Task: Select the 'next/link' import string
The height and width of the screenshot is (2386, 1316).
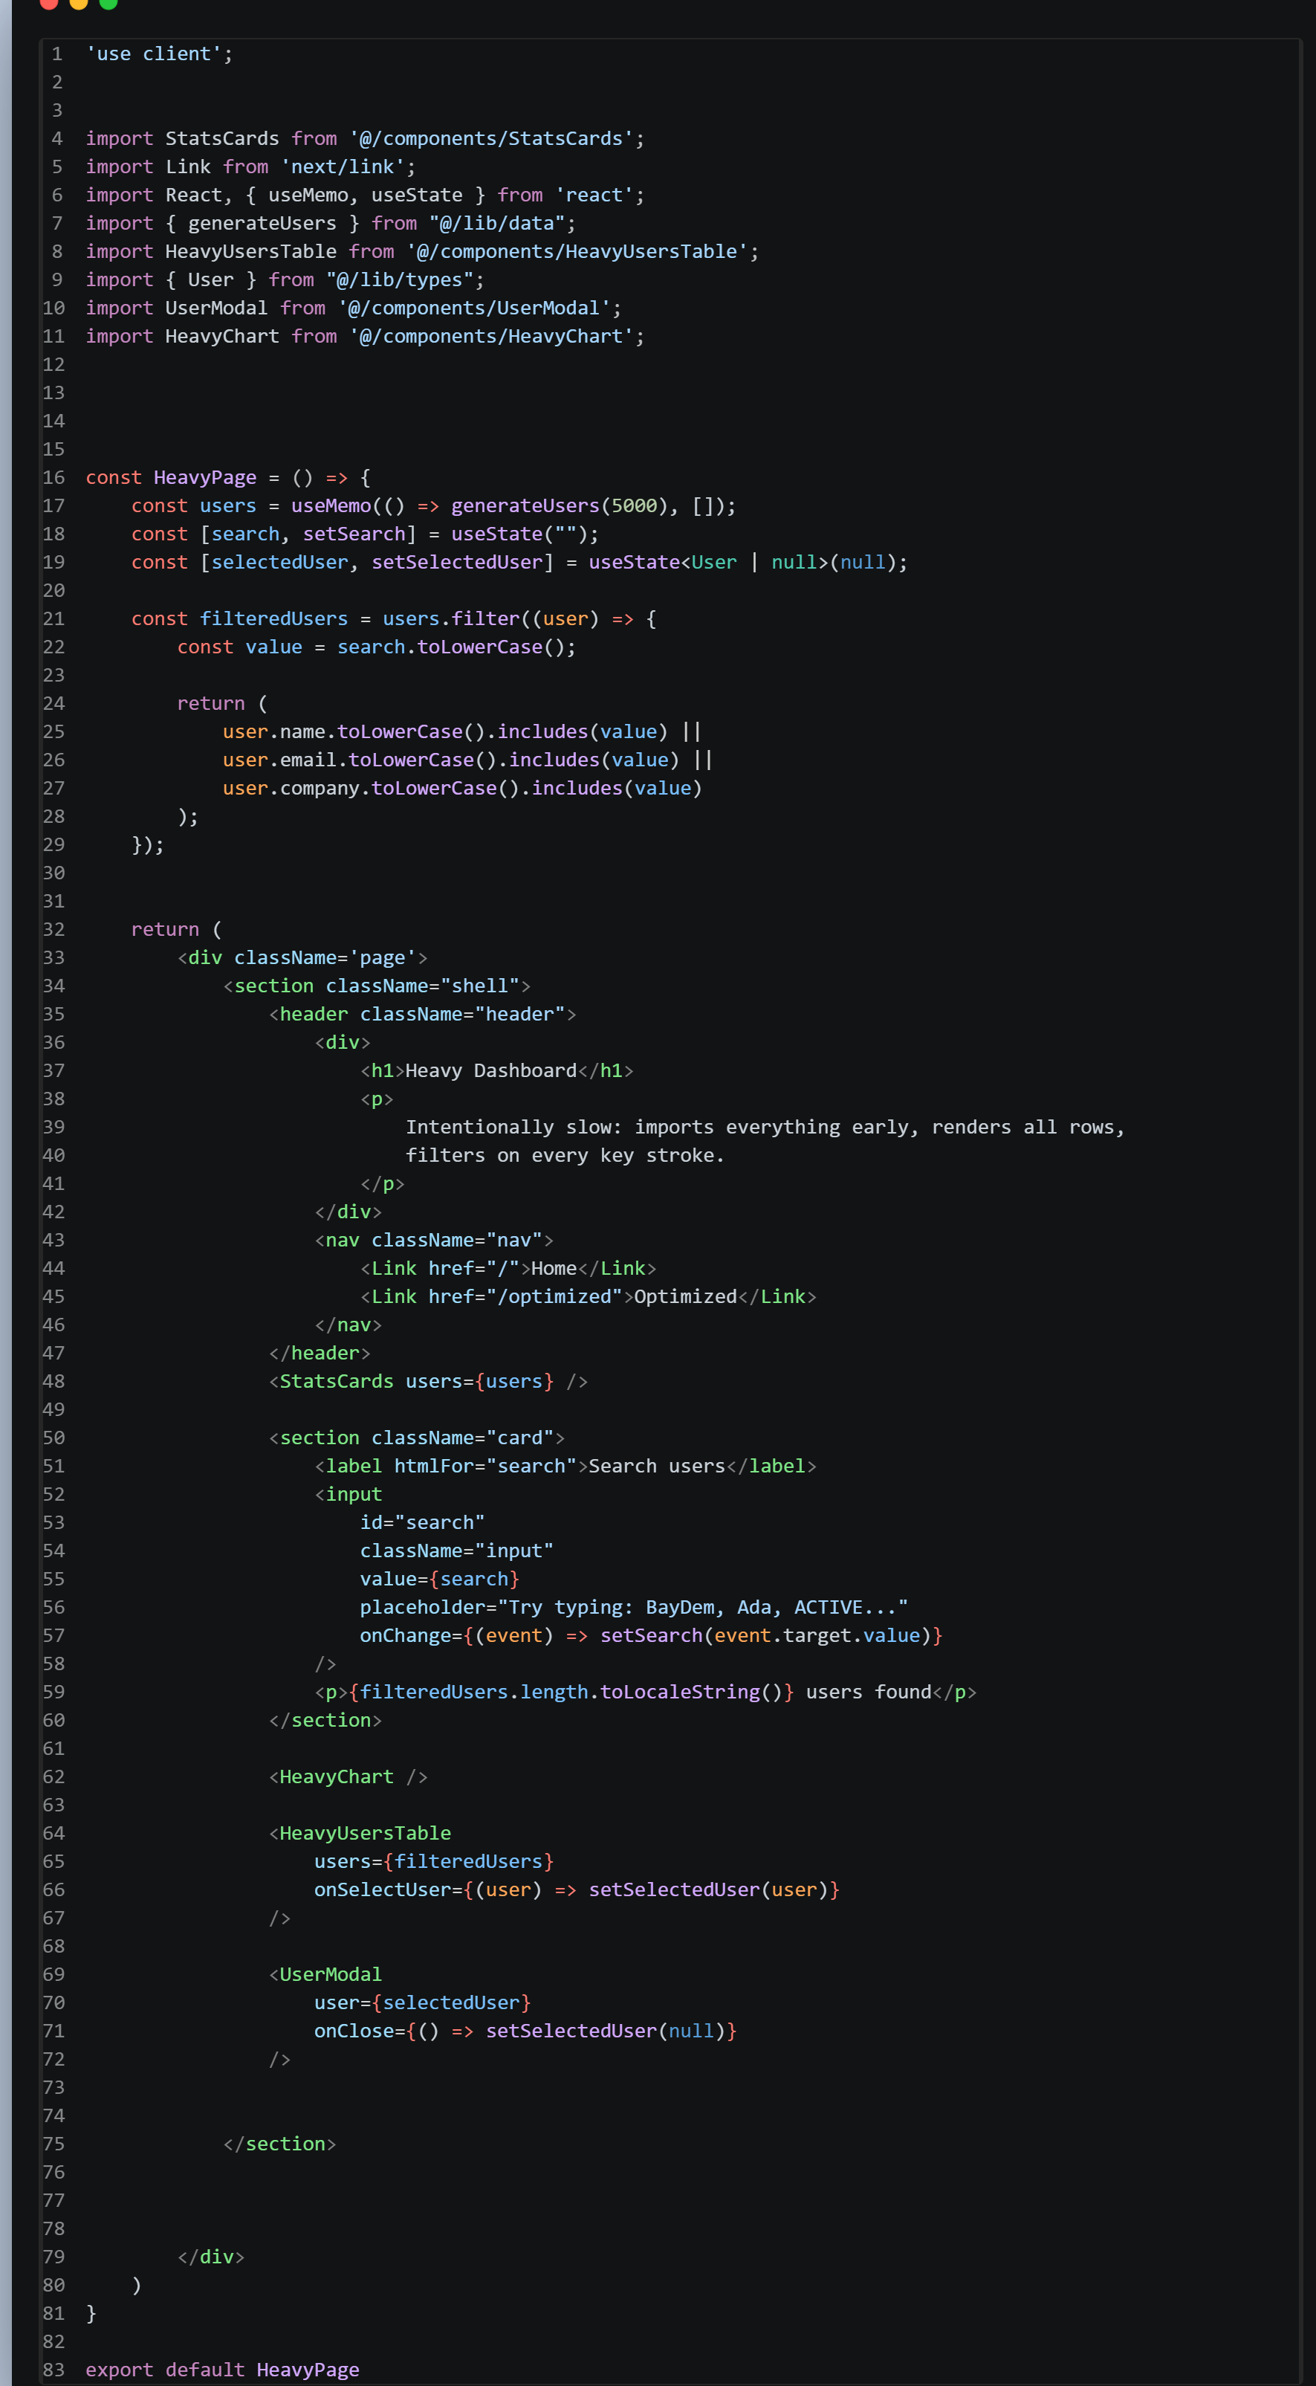Action: (x=343, y=168)
